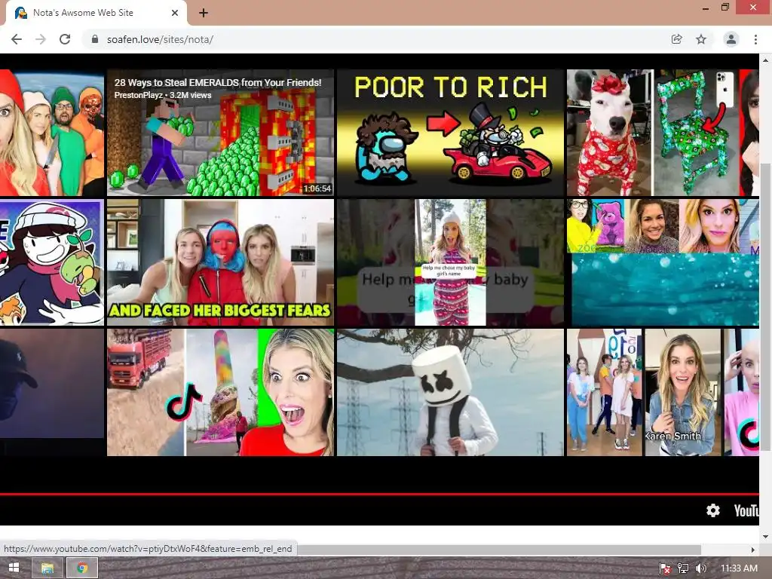Open the TikTok truck and shocked woman video
This screenshot has height=579, width=772.
click(220, 392)
